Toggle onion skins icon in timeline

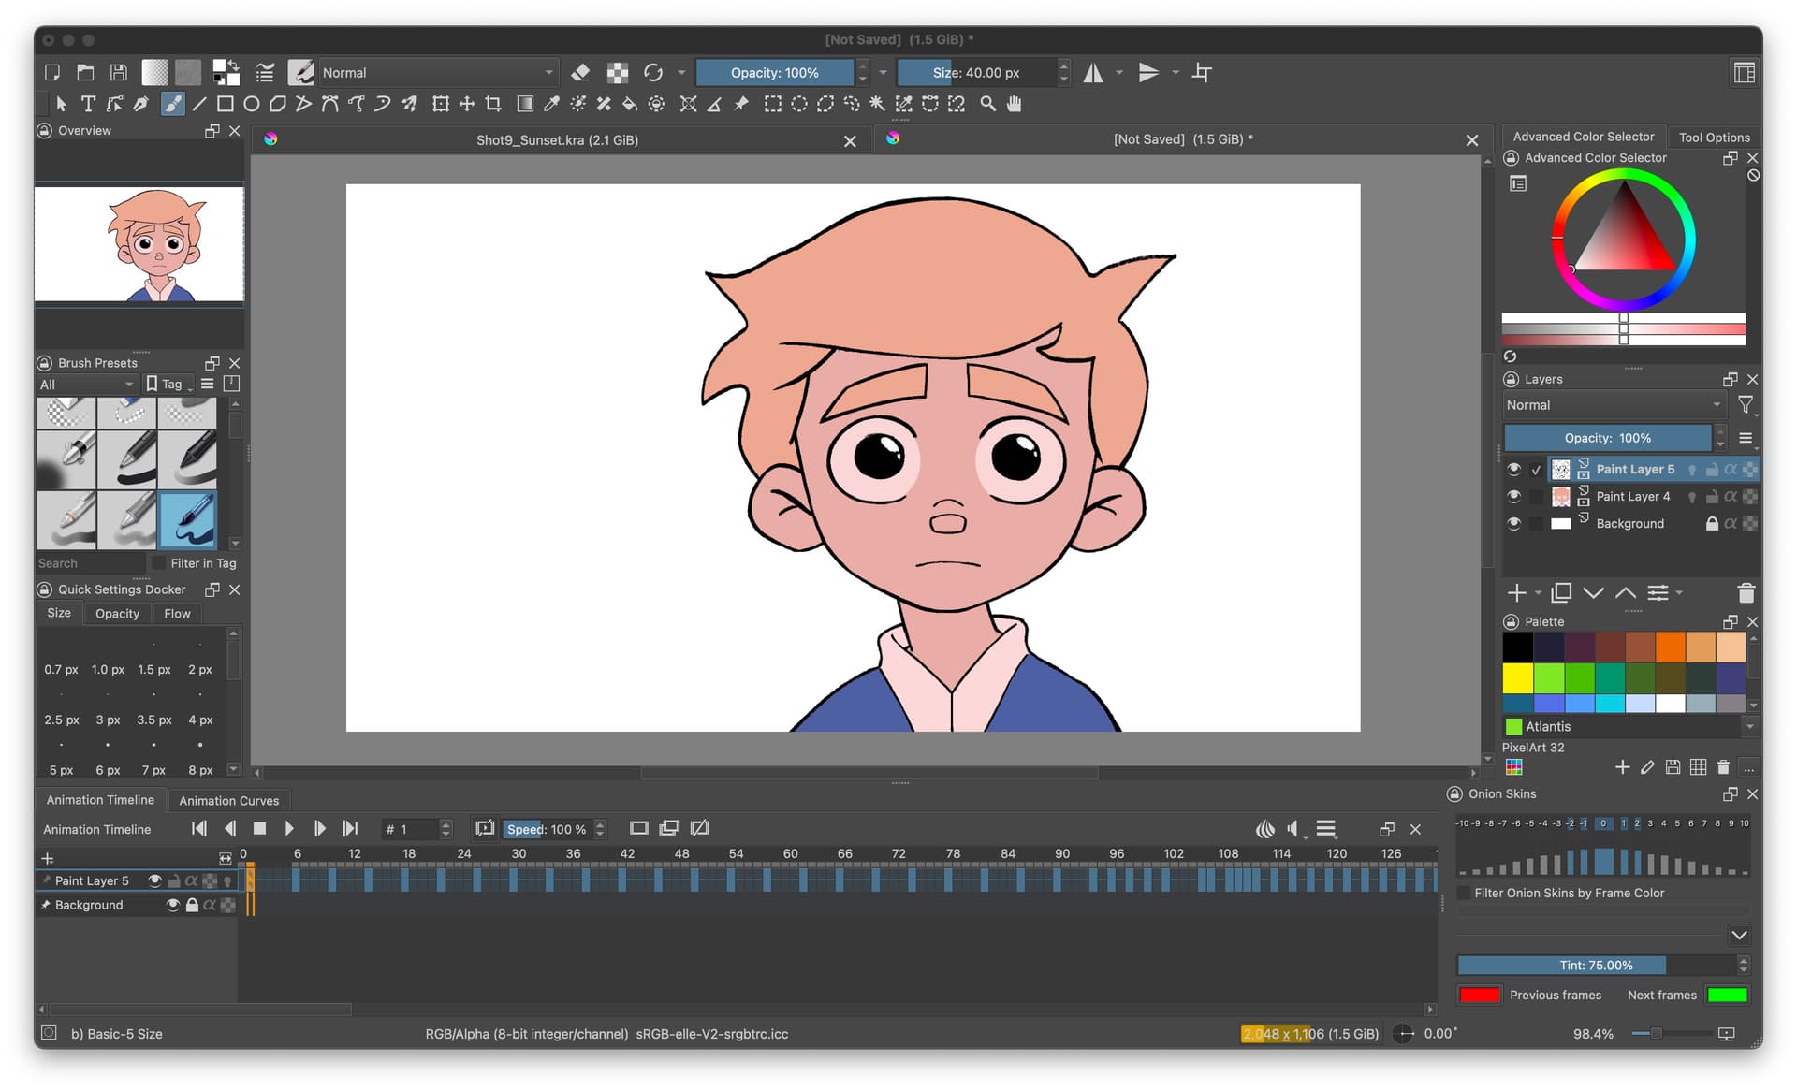(1264, 829)
